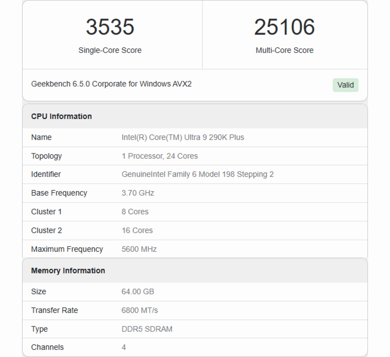Viewport: 390px width, 357px height.
Task: Click the Cluster 2 value 16 Cores
Action: (x=137, y=230)
